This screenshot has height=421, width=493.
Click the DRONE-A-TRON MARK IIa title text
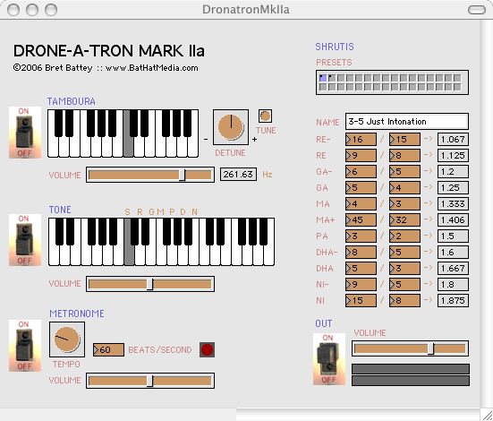[109, 51]
